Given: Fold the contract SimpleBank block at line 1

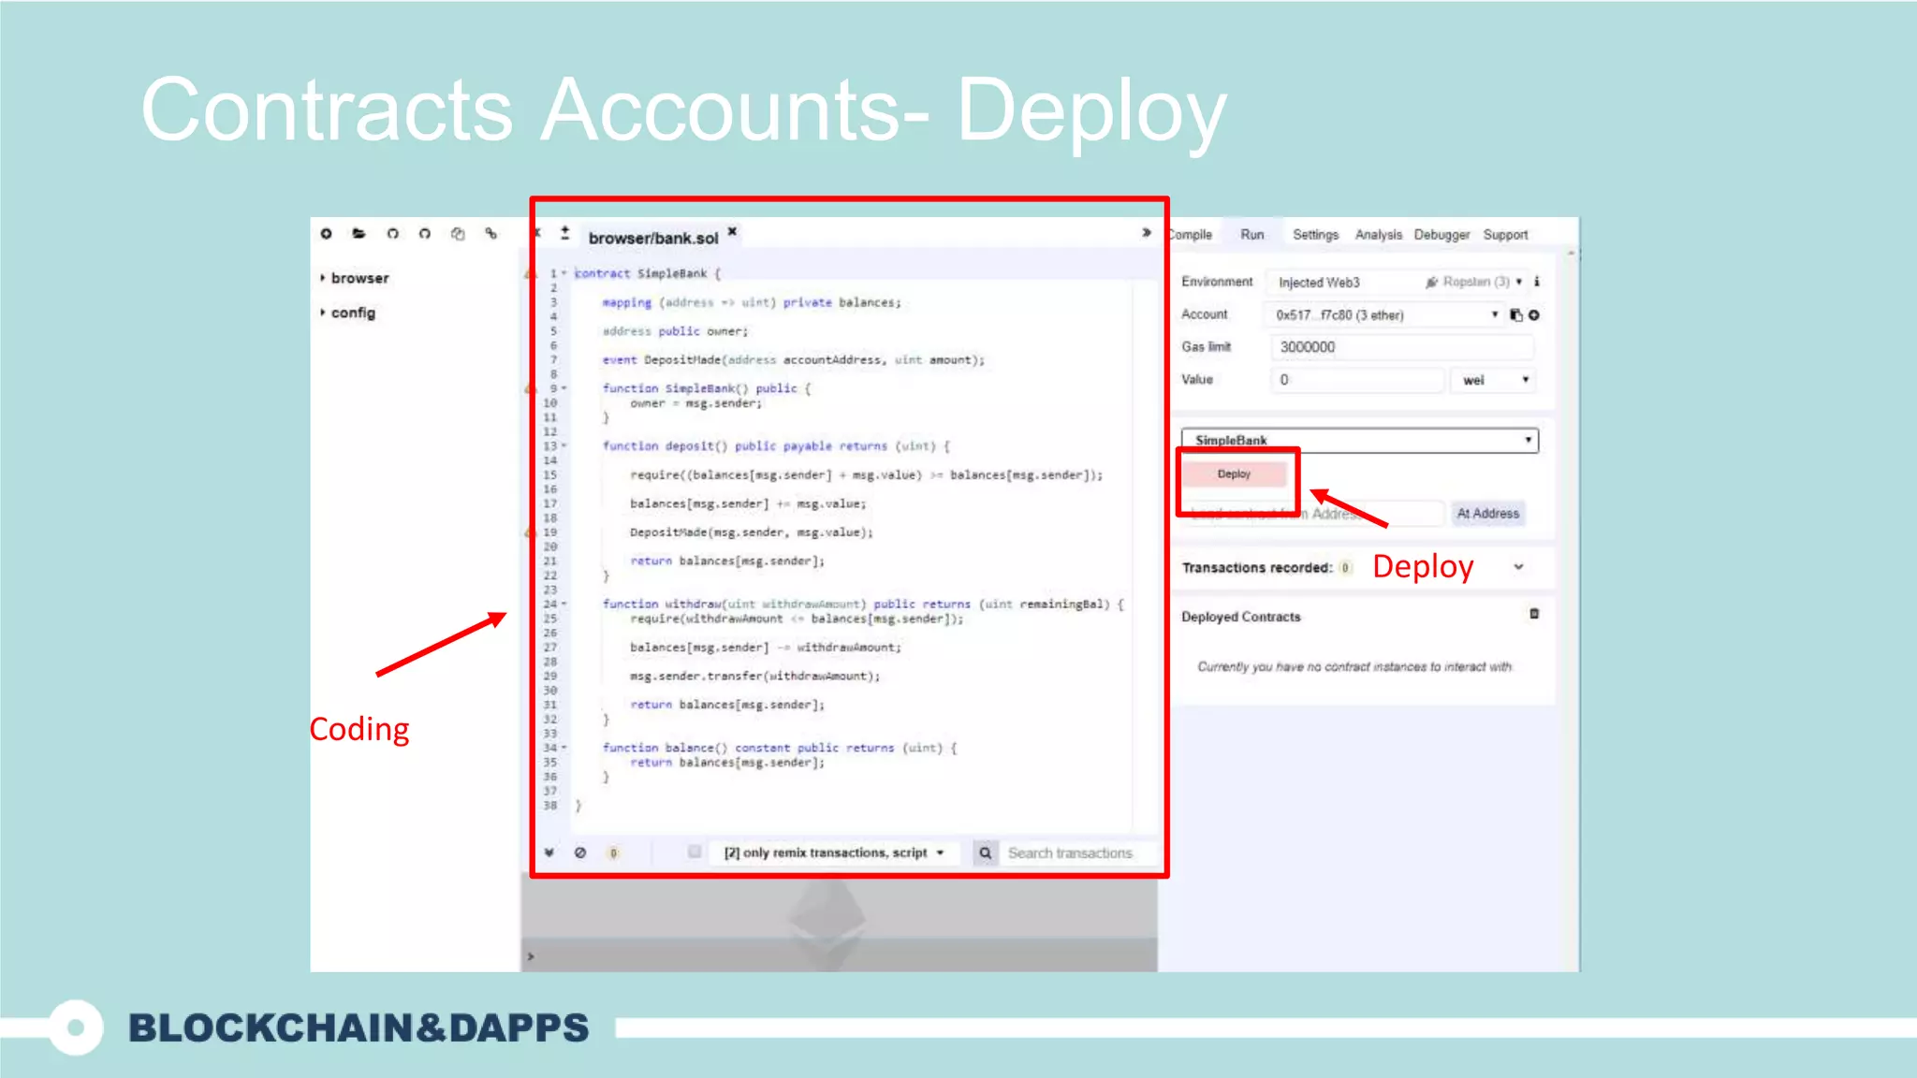Looking at the screenshot, I should [x=564, y=273].
